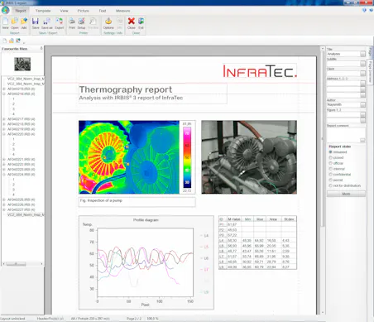Image resolution: width=374 pixels, height=322 pixels.
Task: Open the Page preview side tab
Action: [x=370, y=71]
